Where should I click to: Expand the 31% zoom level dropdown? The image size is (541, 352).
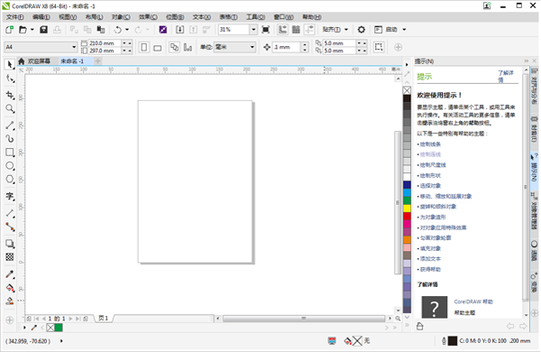pyautogui.click(x=253, y=30)
